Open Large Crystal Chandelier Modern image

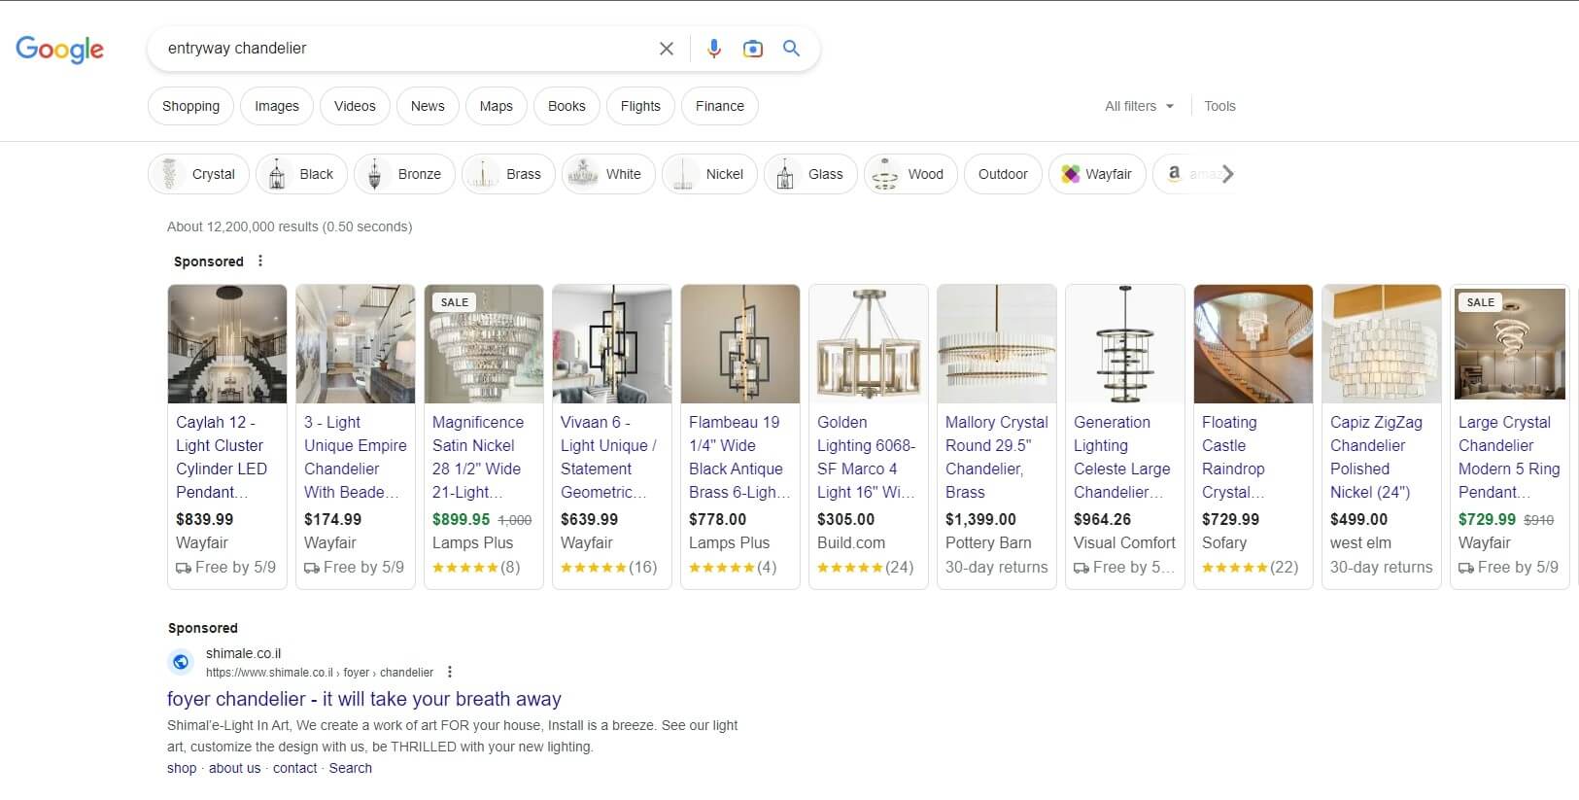click(1510, 344)
